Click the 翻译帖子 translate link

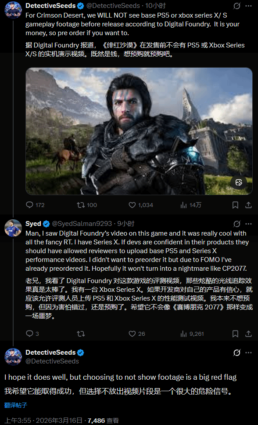coord(16,405)
